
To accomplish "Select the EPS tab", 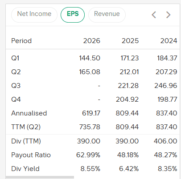I will (73, 15).
